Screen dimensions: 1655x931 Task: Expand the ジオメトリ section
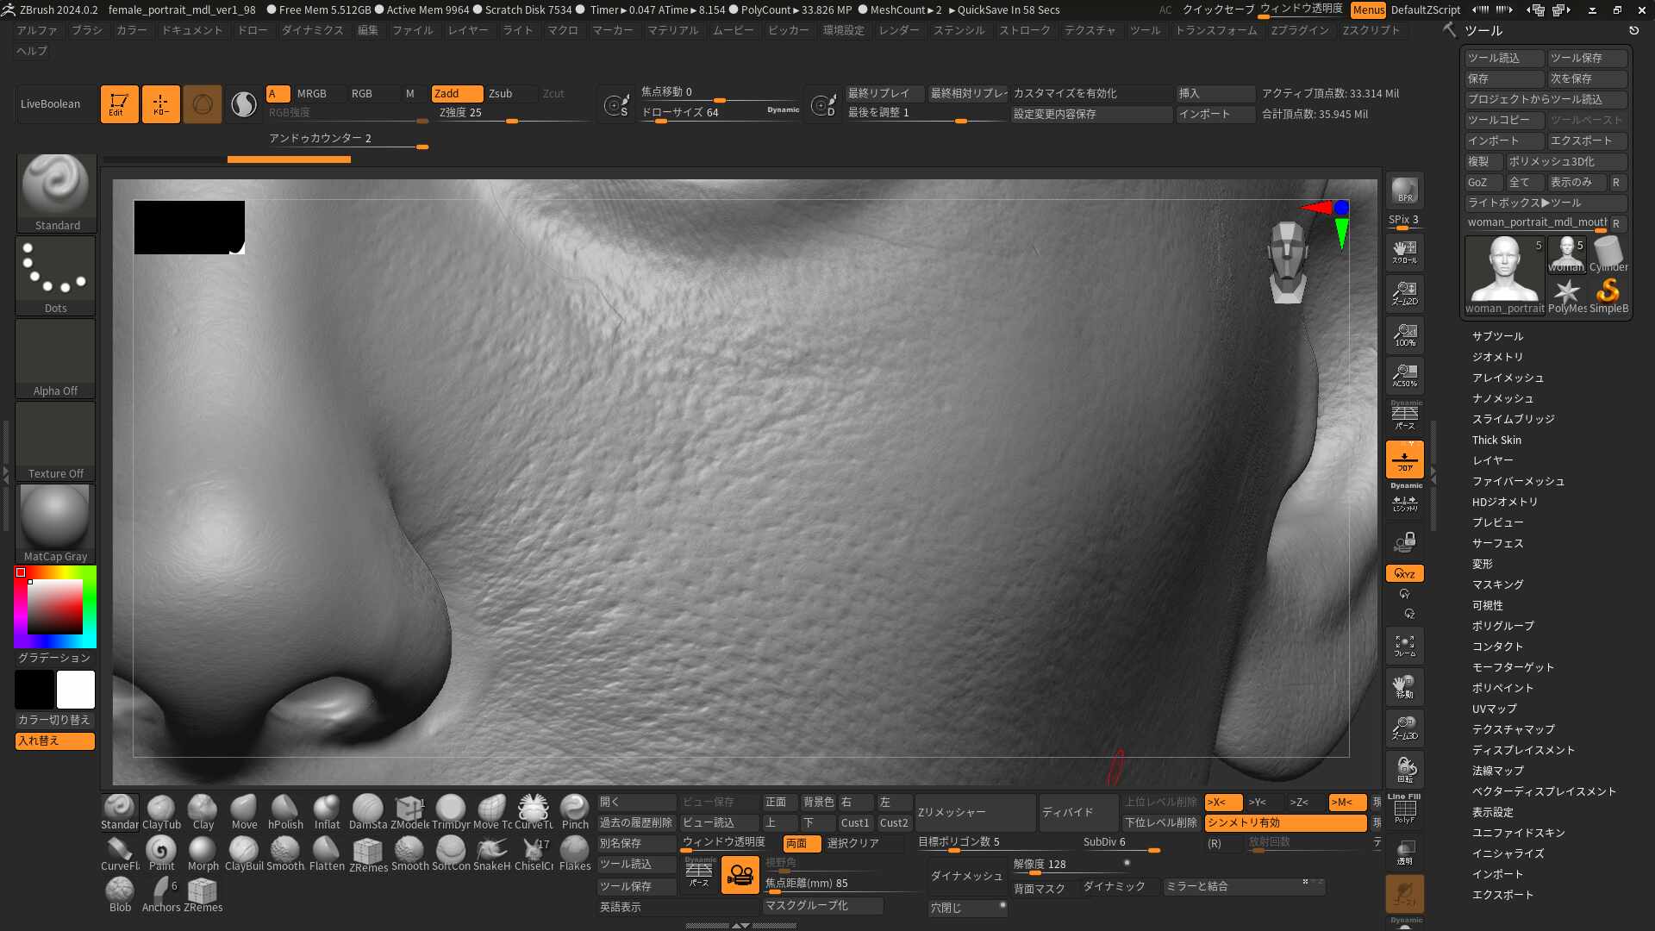[x=1497, y=357]
